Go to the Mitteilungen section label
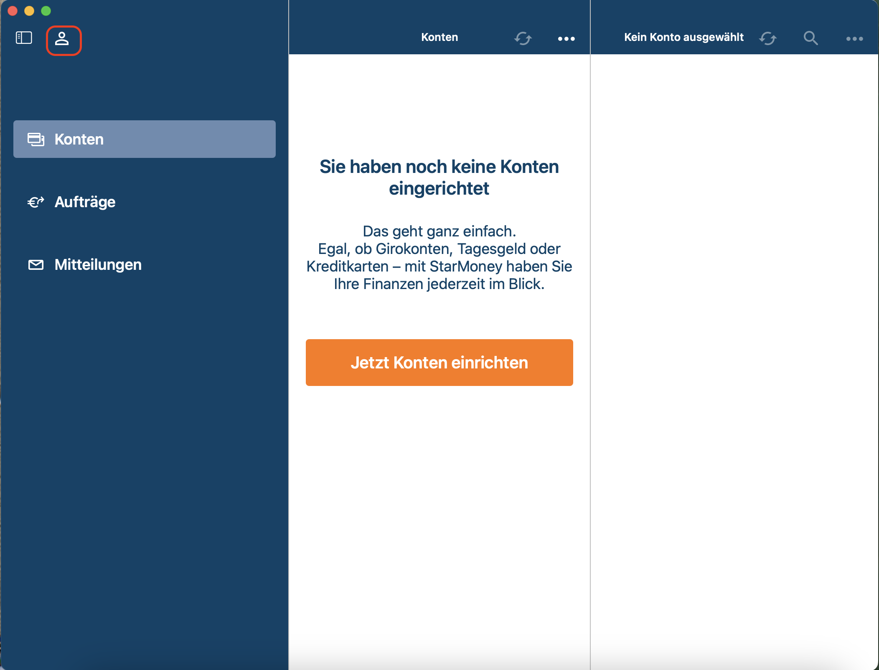Viewport: 879px width, 670px height. tap(98, 265)
